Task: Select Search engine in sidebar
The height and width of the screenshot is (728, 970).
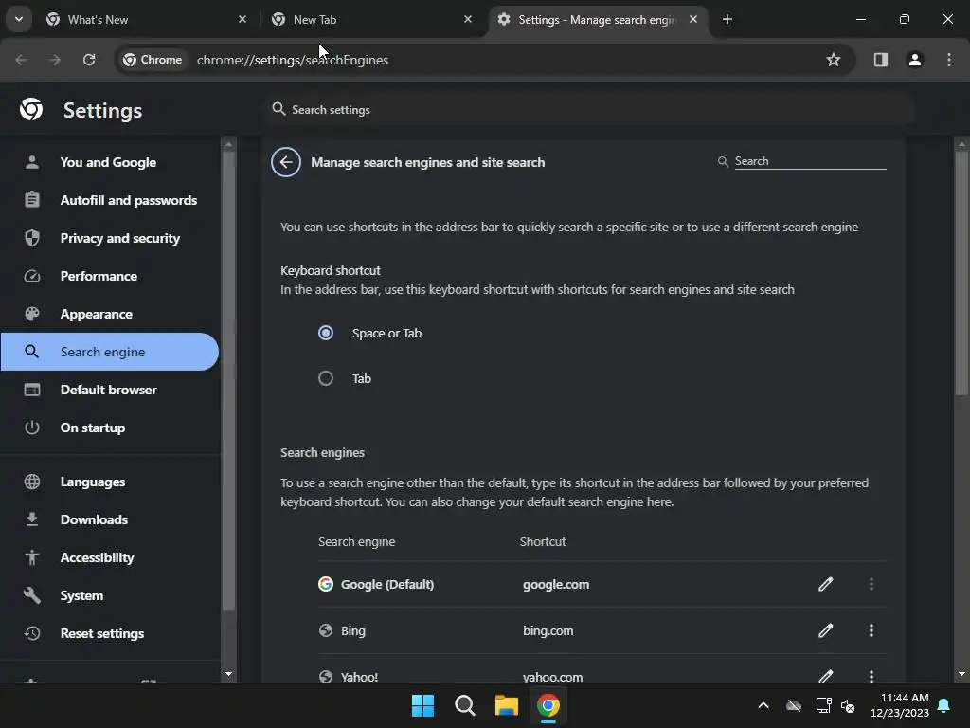Action: (x=110, y=352)
